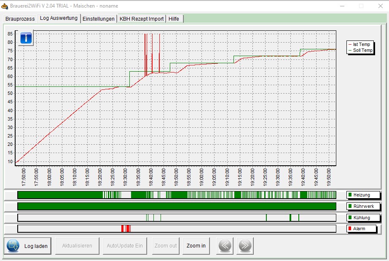Open the Einstellungen tab
The width and height of the screenshot is (389, 261).
click(98, 19)
